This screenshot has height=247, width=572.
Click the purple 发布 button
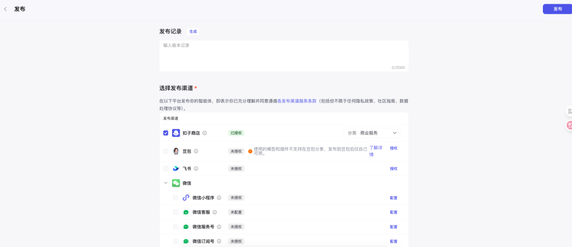click(x=557, y=9)
